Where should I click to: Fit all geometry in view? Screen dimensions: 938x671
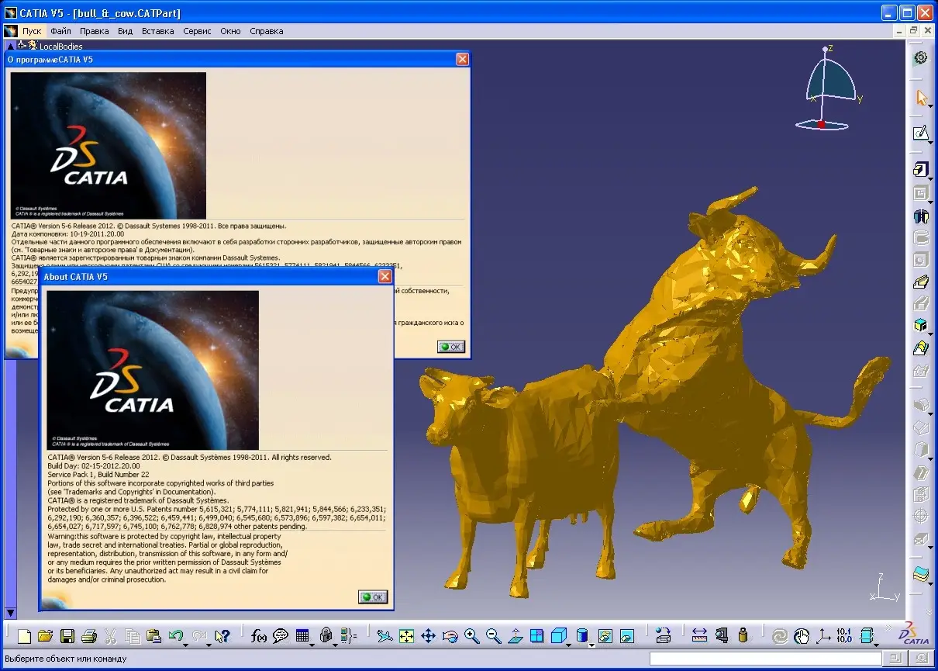[407, 637]
